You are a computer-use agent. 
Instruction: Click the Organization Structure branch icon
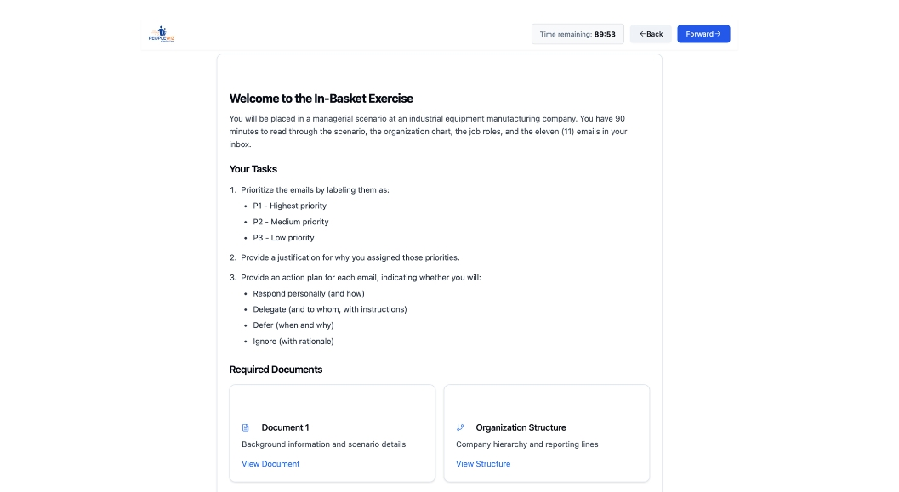click(x=460, y=427)
